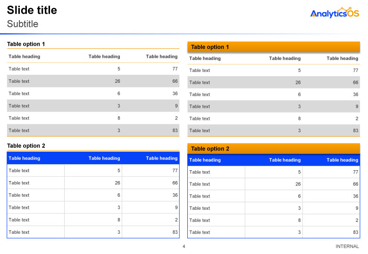Image resolution: width=368 pixels, height=254 pixels.
Task: Click value 26 in orange-banner Table option 2
Action: coord(298,184)
